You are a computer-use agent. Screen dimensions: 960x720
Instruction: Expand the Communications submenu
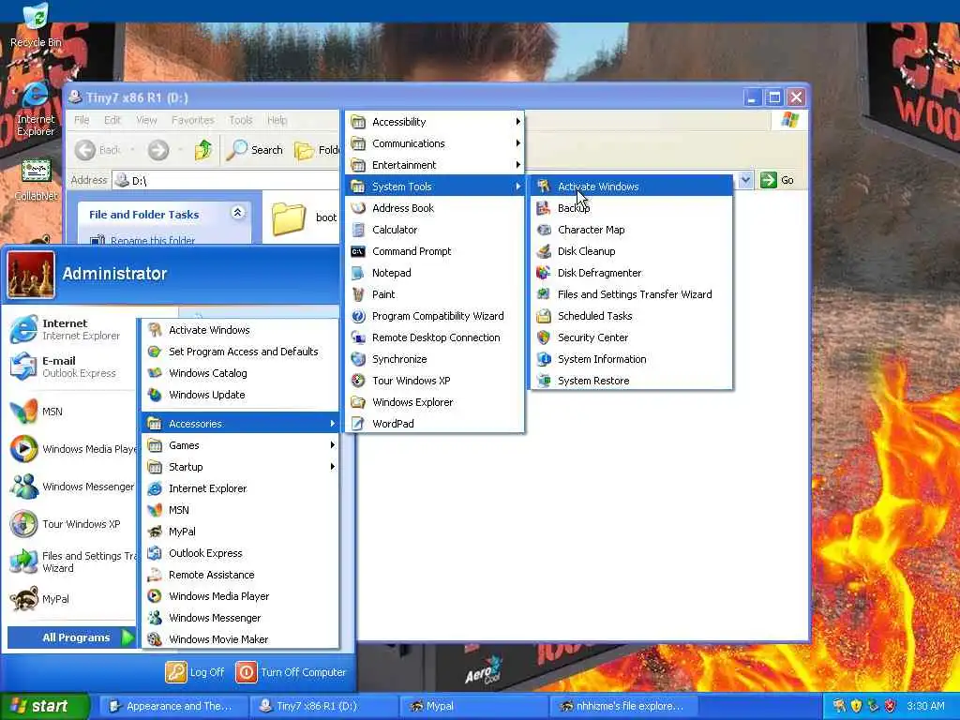tap(435, 143)
